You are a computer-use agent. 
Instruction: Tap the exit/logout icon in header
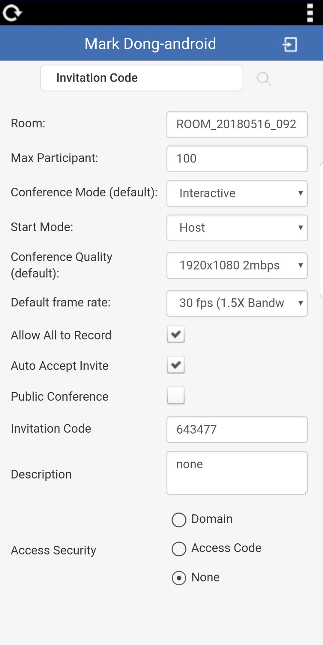point(290,45)
